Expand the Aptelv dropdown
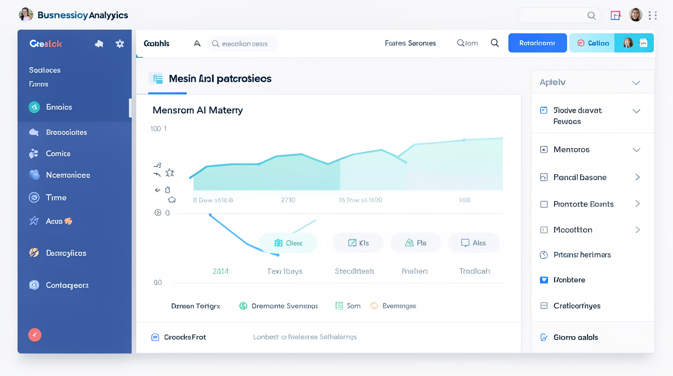Viewport: 673px width, 376px height. coord(636,83)
